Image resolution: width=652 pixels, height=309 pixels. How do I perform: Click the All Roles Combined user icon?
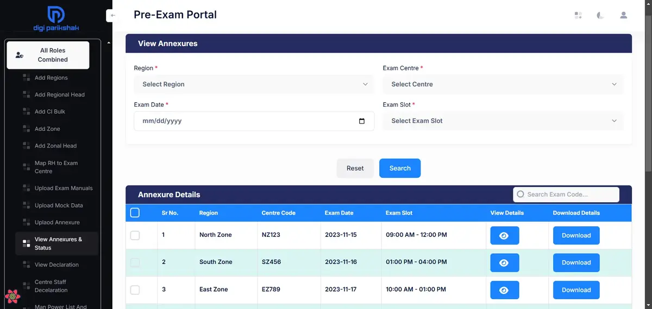[20, 55]
